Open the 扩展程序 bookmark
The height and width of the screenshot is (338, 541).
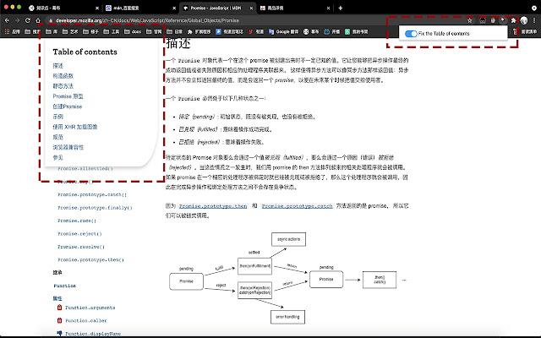coord(199,32)
